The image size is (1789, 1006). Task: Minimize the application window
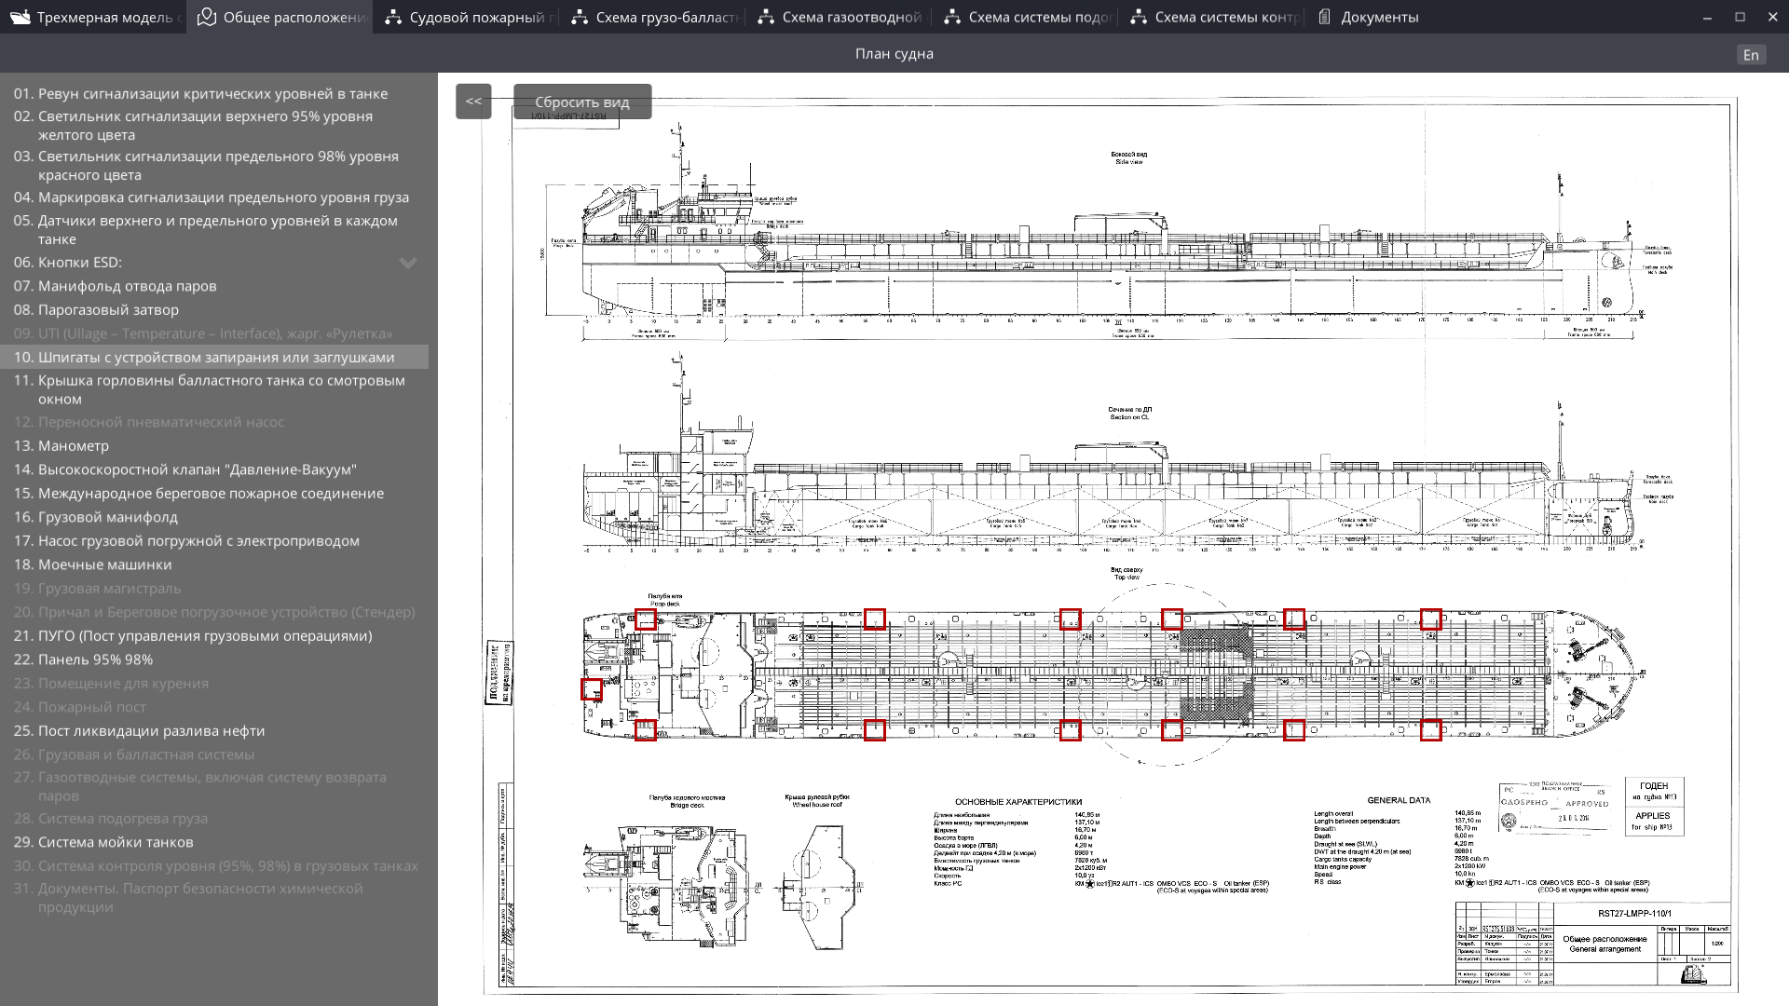(1707, 17)
